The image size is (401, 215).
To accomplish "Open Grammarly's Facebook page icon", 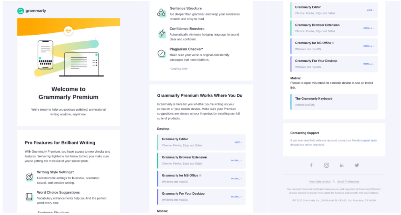I will click(x=311, y=165).
